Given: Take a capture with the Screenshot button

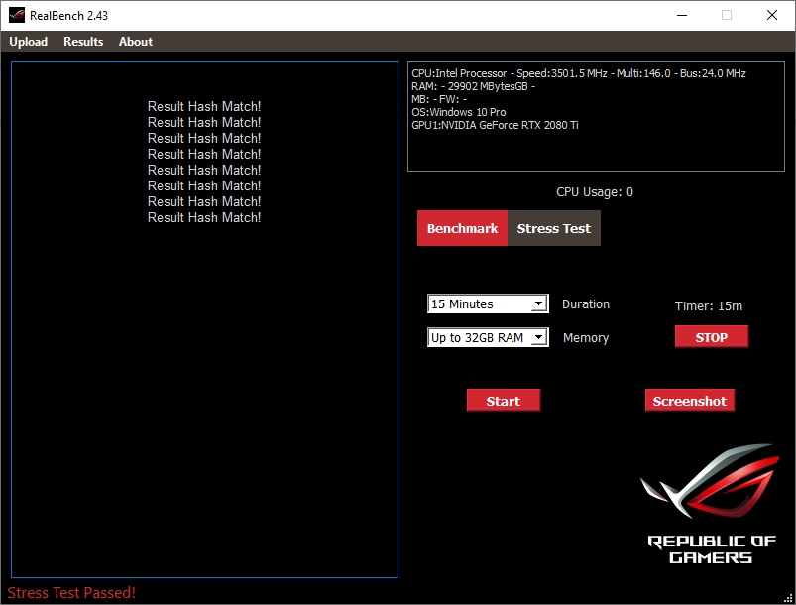Looking at the screenshot, I should pyautogui.click(x=689, y=401).
